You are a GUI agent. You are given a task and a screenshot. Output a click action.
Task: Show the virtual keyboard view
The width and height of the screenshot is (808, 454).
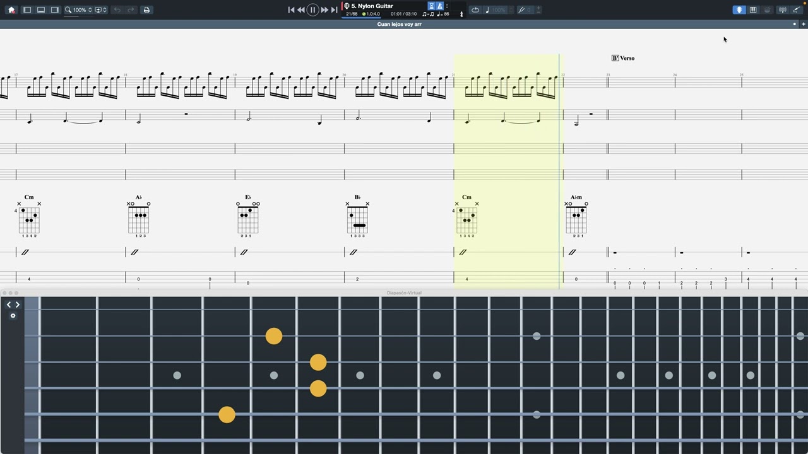[753, 10]
